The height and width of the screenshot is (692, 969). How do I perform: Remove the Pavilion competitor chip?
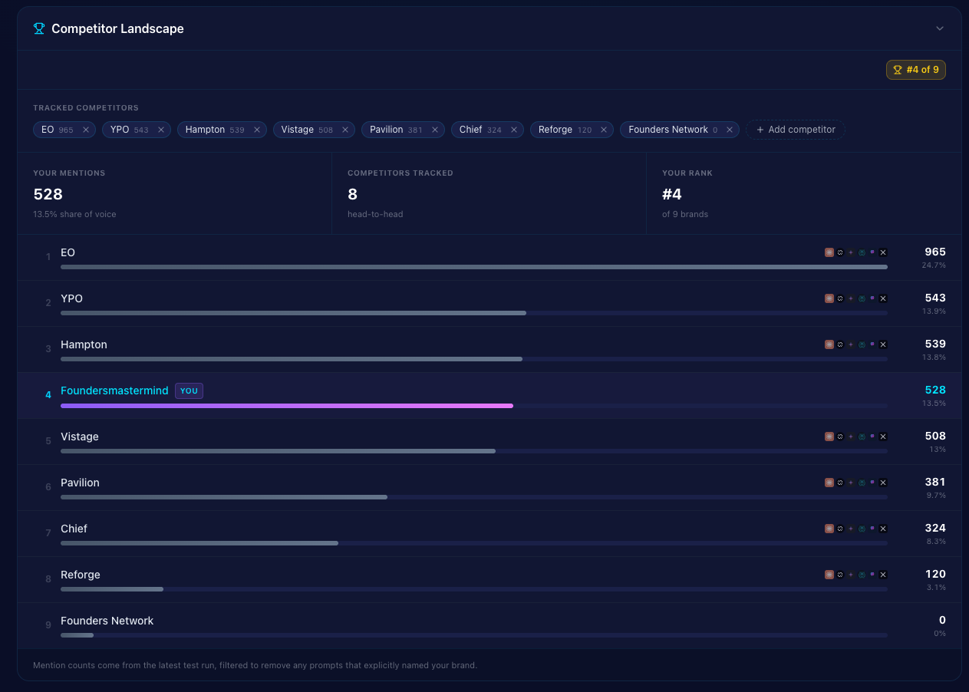[435, 130]
